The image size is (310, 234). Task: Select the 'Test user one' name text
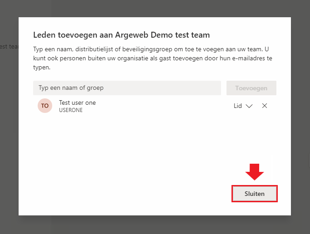click(77, 102)
